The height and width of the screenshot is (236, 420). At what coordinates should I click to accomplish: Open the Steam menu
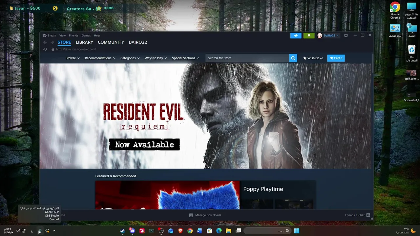click(x=52, y=35)
